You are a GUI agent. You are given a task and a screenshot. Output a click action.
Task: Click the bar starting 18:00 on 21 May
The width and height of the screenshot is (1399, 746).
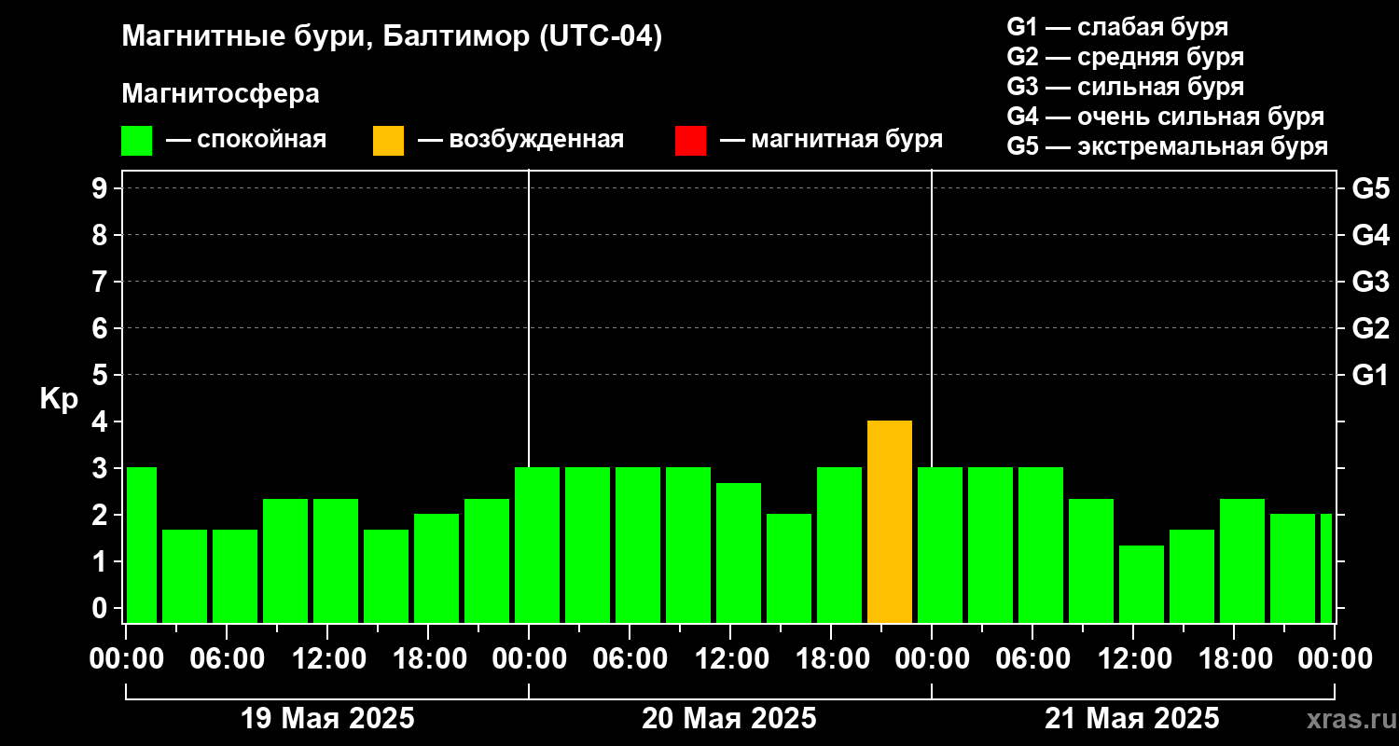tap(1242, 560)
